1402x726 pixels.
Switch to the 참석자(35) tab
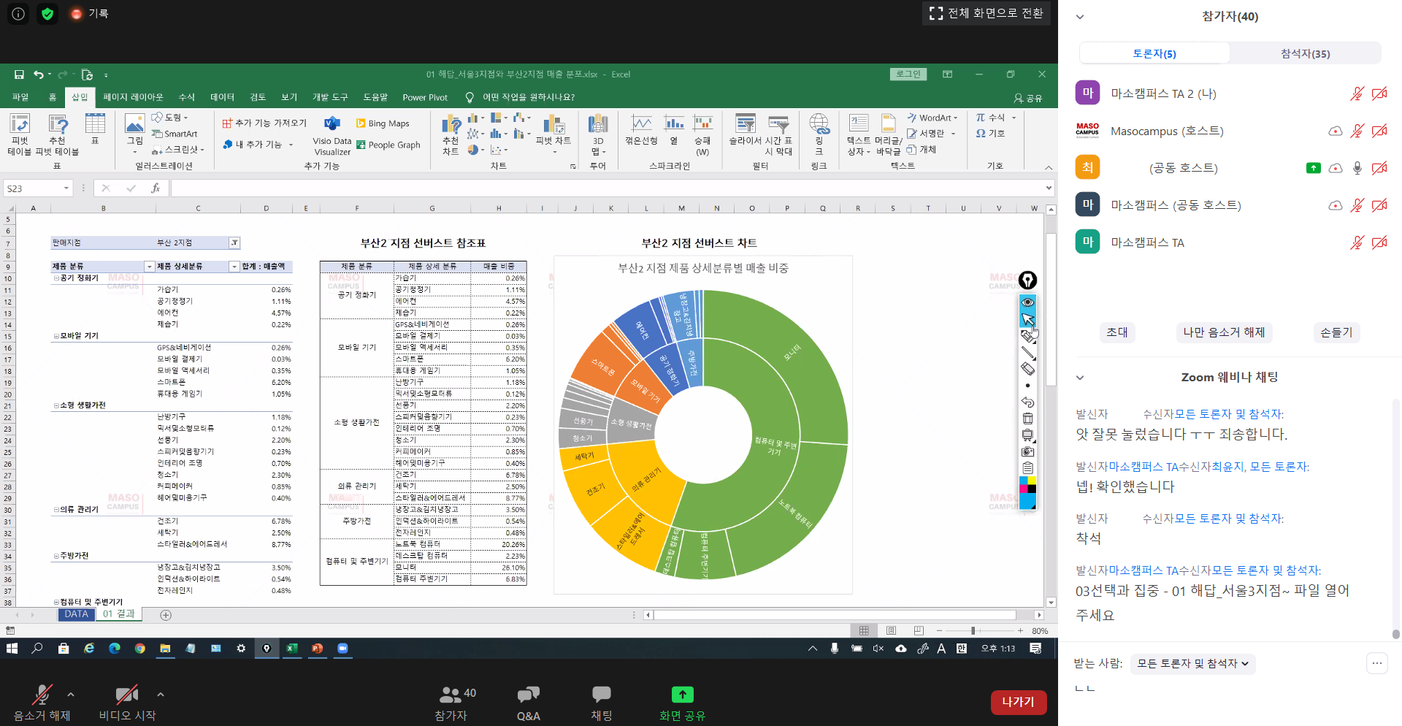1305,53
